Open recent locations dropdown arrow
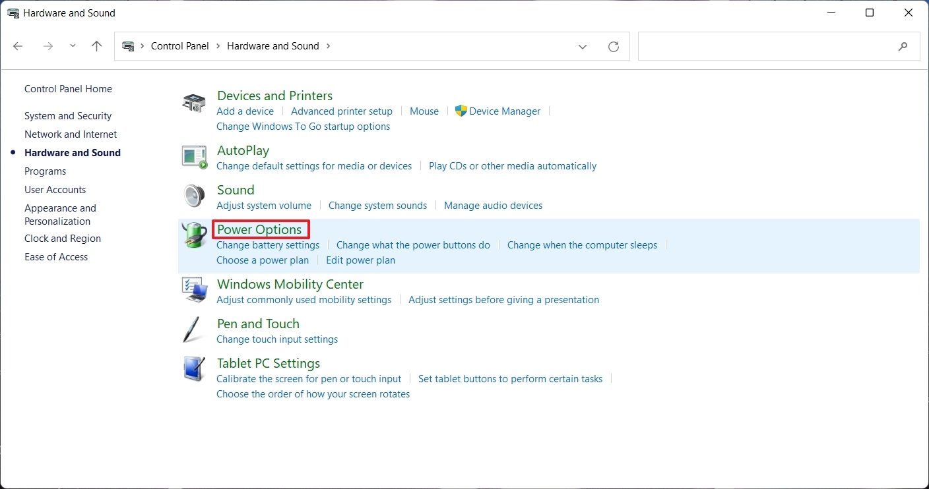 [x=73, y=46]
